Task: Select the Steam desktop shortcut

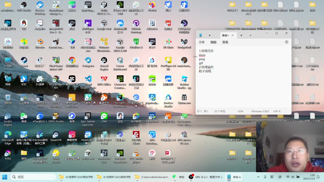Action: pos(24,62)
